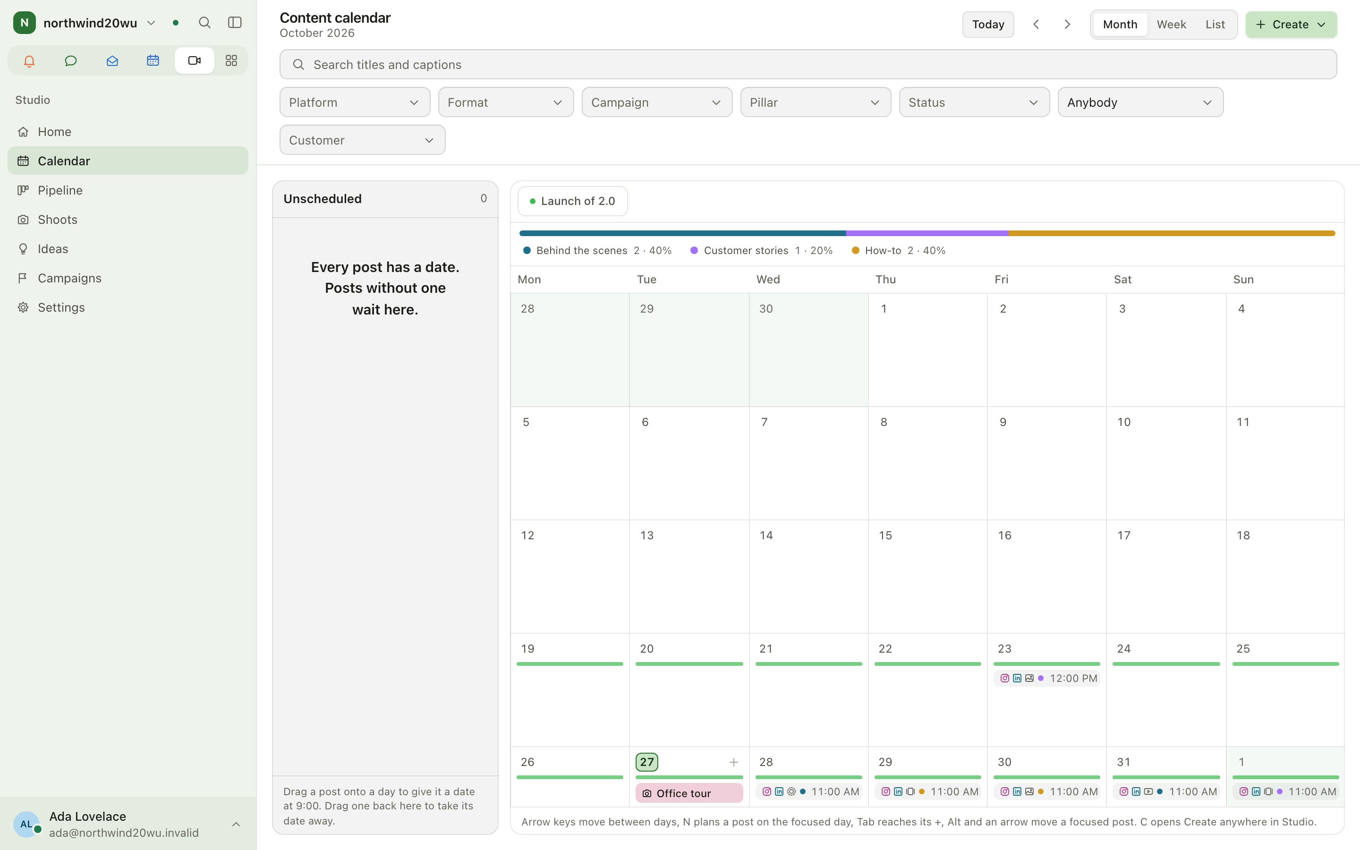The image size is (1360, 850).
Task: Select Calendar in Studio sidebar
Action: pos(127,161)
